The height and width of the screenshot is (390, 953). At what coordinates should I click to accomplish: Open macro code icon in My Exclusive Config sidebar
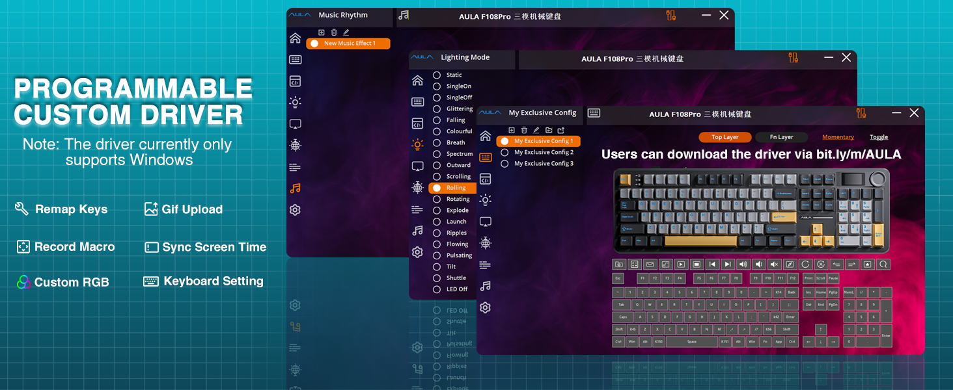(x=485, y=179)
